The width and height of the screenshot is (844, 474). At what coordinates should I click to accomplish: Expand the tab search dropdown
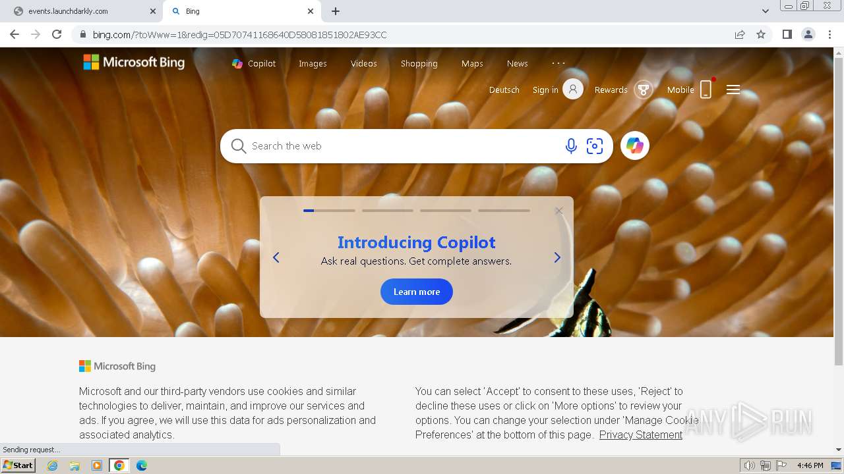[x=766, y=11]
